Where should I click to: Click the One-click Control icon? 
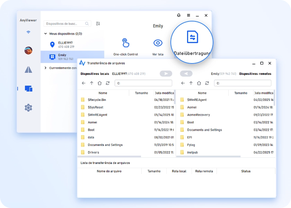125,43
